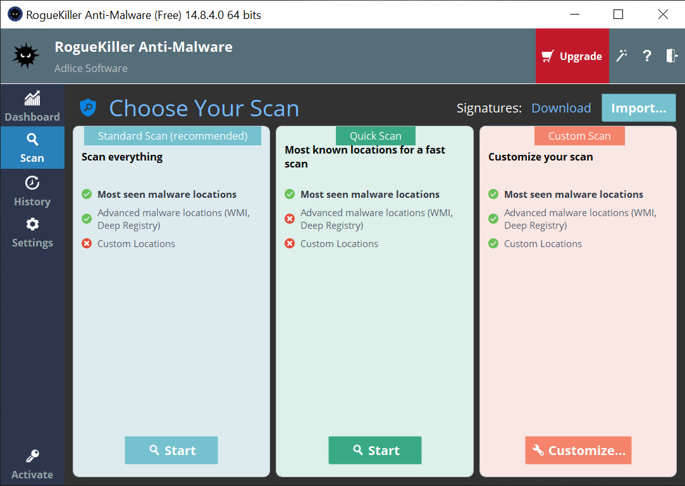This screenshot has height=486, width=685.
Task: Click green check beside Custom Scan's Custom Locations
Action: point(493,243)
